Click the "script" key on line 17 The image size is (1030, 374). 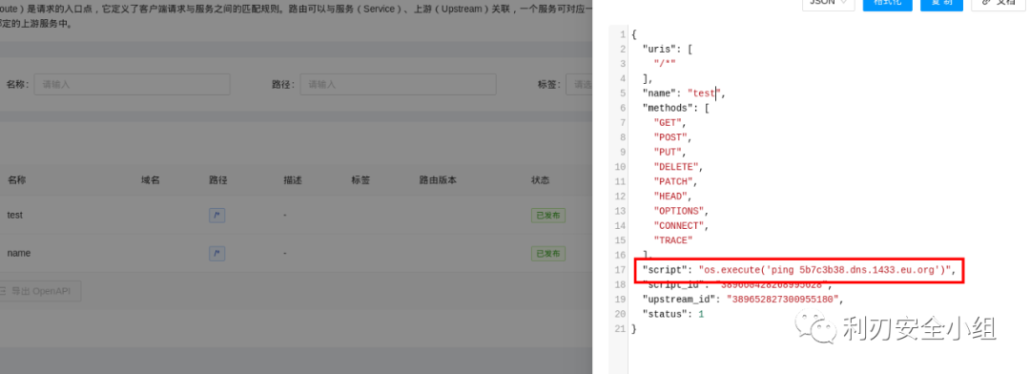(x=664, y=270)
